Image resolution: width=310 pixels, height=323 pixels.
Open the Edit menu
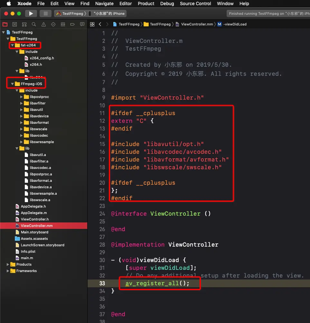pyautogui.click(x=54, y=4)
